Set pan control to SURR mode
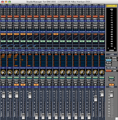This screenshot has height=120, width=118. point(114,71)
